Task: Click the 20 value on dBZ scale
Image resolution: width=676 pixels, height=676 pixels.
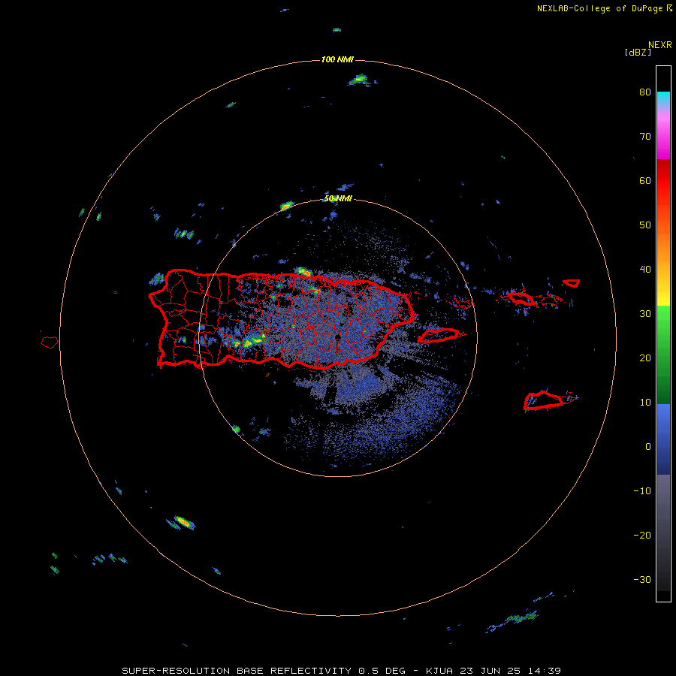Action: [x=645, y=358]
